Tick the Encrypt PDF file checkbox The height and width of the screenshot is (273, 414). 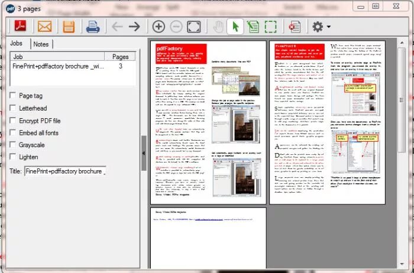(12, 121)
